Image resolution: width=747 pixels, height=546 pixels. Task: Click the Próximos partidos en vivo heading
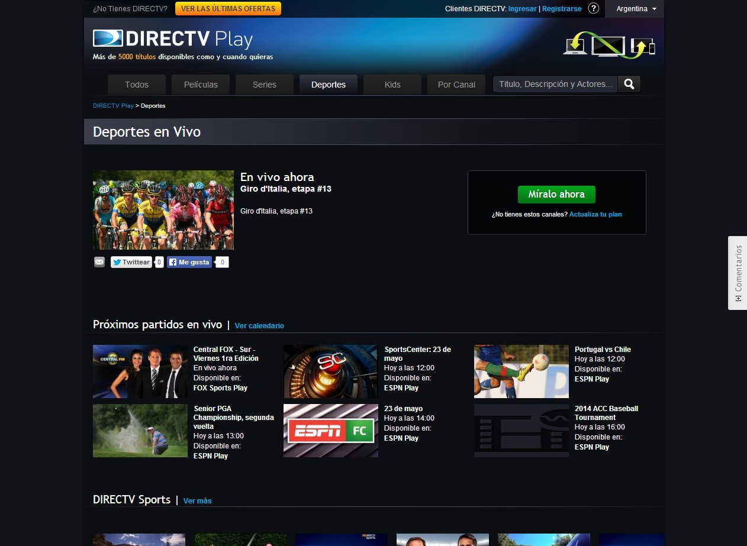click(x=157, y=324)
